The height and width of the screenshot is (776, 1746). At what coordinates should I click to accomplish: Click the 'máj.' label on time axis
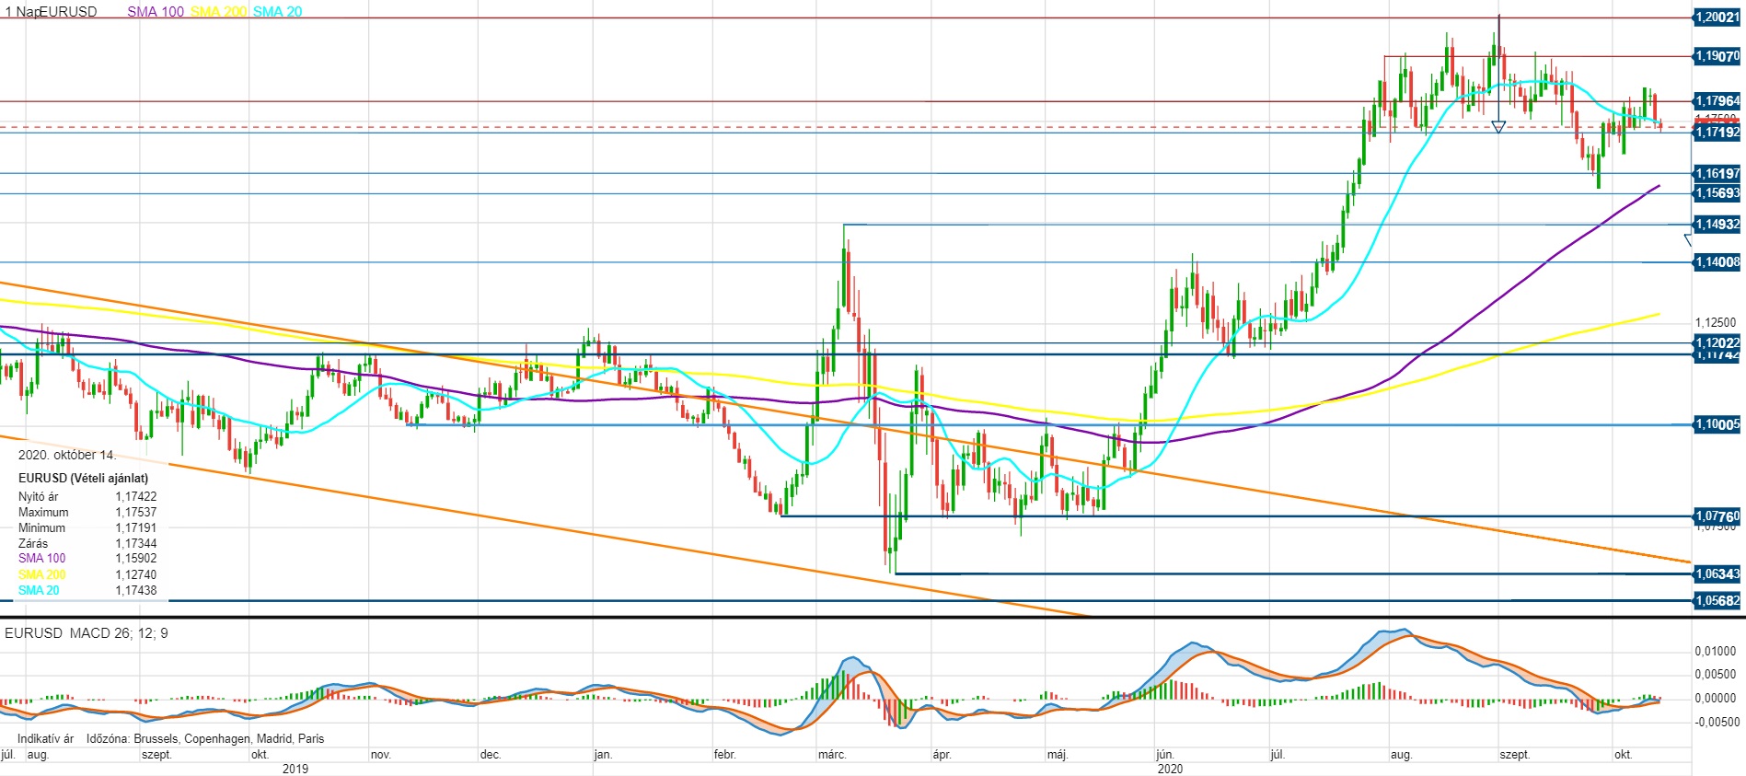[1058, 755]
